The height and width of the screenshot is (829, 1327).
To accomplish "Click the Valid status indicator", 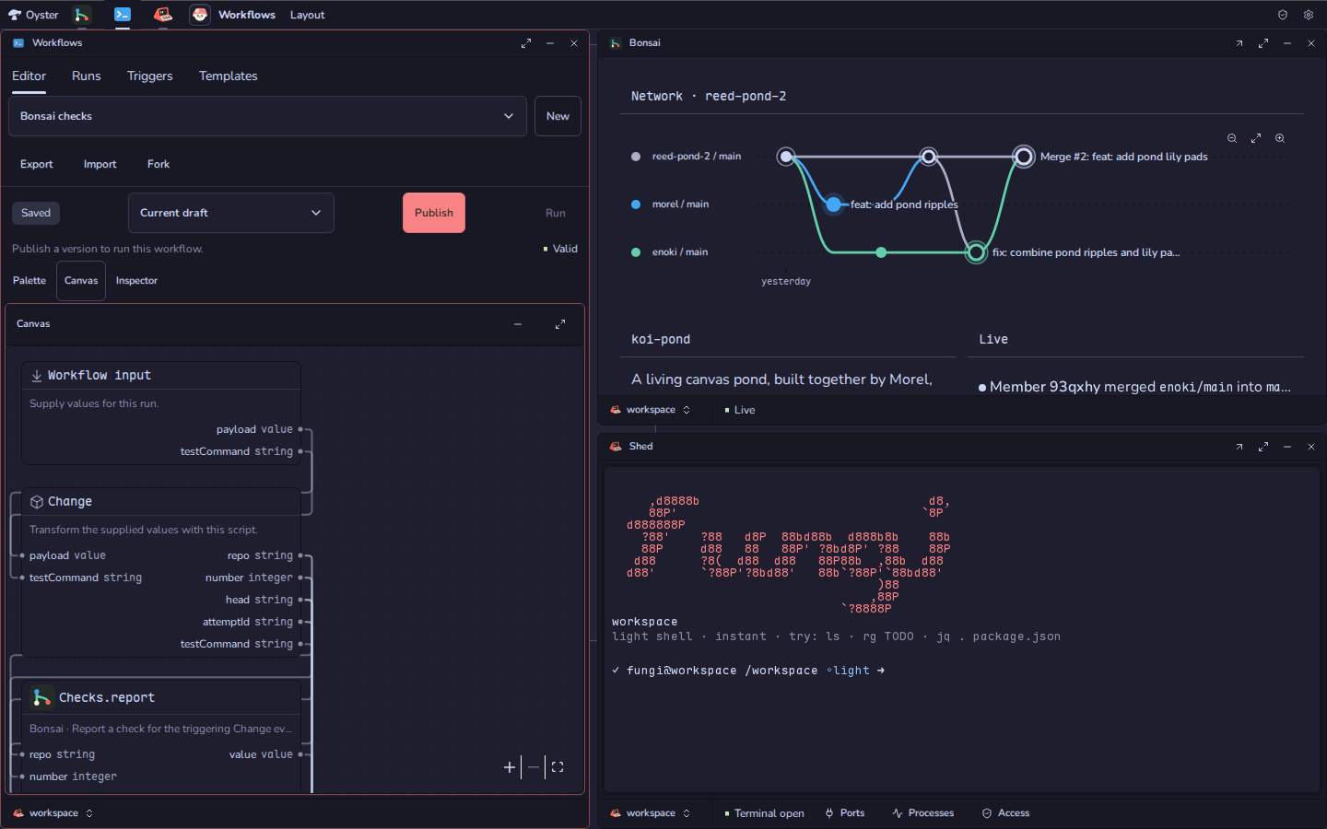I will click(x=560, y=249).
